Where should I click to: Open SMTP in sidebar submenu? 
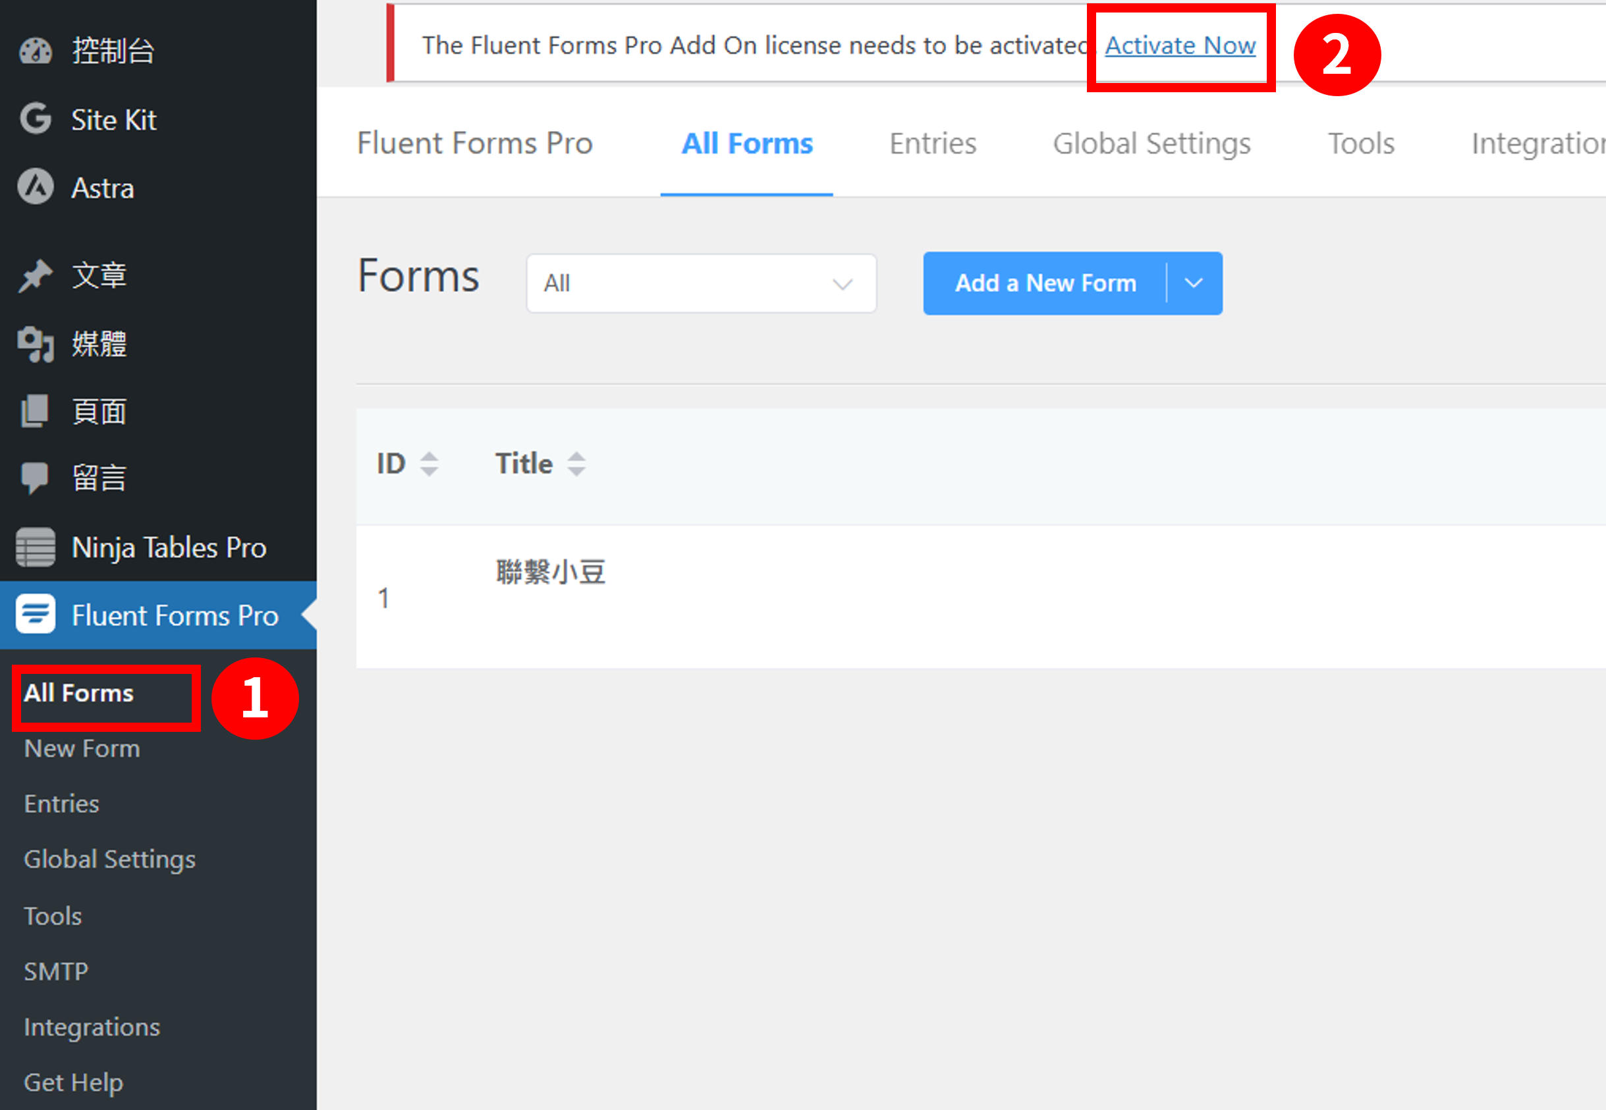[57, 972]
